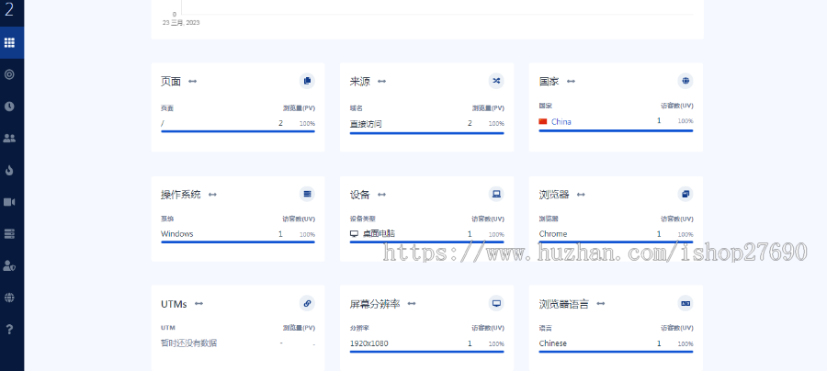Click the monitor icon on 屏幕分辨率 card
The height and width of the screenshot is (371, 827).
(x=496, y=303)
